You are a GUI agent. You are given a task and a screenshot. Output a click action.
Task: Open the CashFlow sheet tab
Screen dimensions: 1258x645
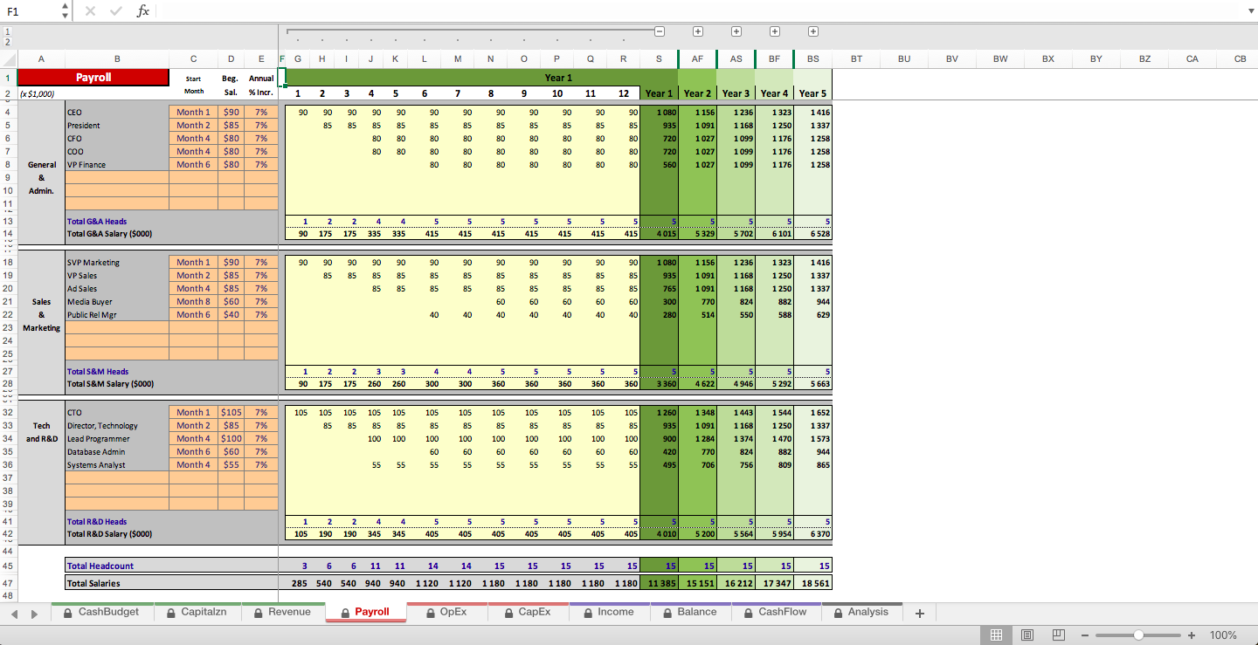point(777,612)
